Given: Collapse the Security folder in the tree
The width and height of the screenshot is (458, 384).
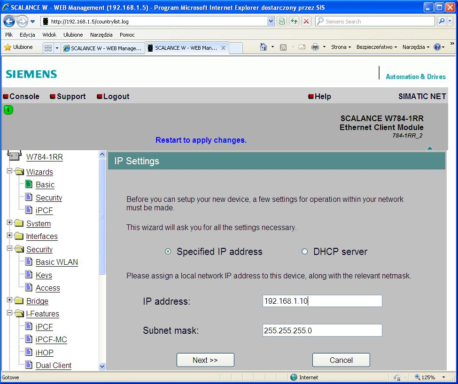Looking at the screenshot, I should point(10,249).
